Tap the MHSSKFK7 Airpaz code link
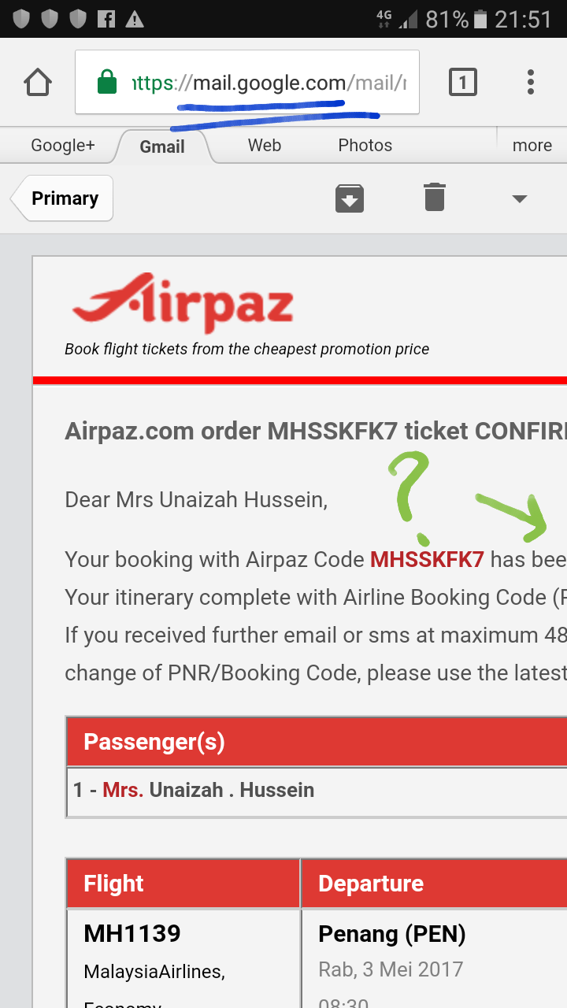The height and width of the screenshot is (1008, 567). [427, 560]
